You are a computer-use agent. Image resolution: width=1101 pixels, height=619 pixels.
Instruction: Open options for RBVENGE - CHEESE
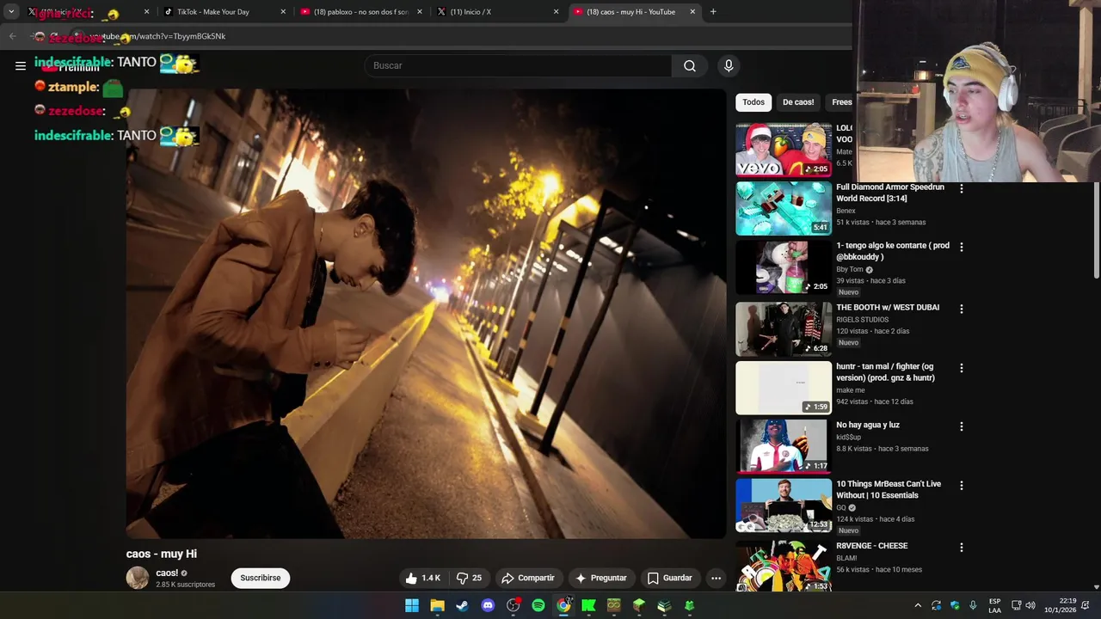(x=962, y=548)
